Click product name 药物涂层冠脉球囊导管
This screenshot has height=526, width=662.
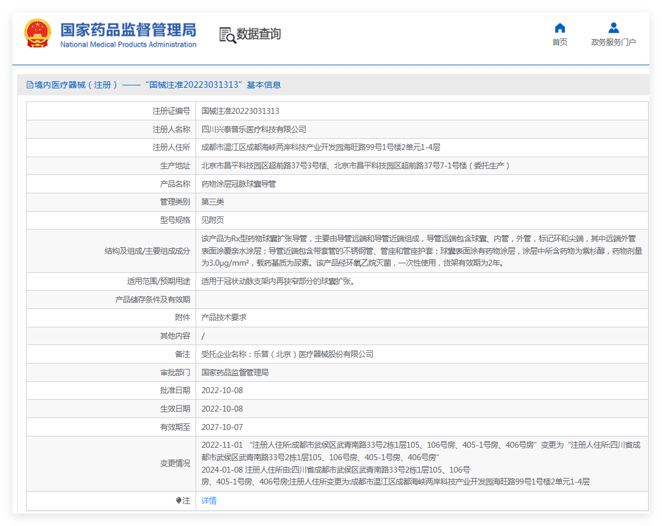pyautogui.click(x=238, y=184)
